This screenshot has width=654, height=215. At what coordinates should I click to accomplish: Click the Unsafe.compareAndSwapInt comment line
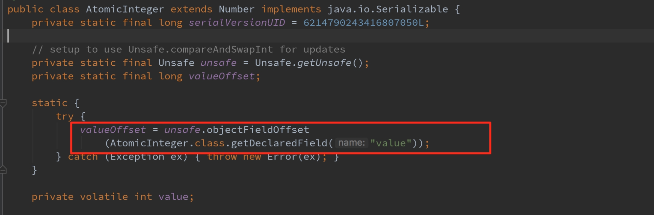point(188,50)
